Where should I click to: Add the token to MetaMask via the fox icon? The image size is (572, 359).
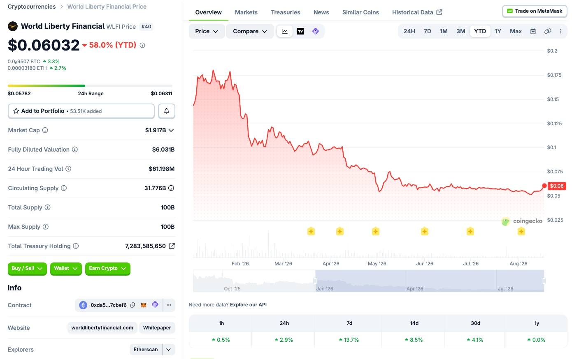pos(144,305)
